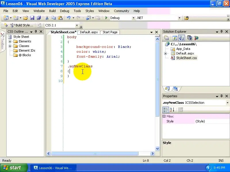
Task: Open the Website menu
Action: 39,11
